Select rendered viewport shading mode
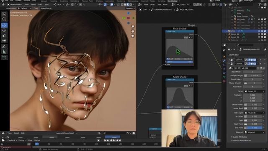Viewport: 268px width, 151px height. coord(131,5)
